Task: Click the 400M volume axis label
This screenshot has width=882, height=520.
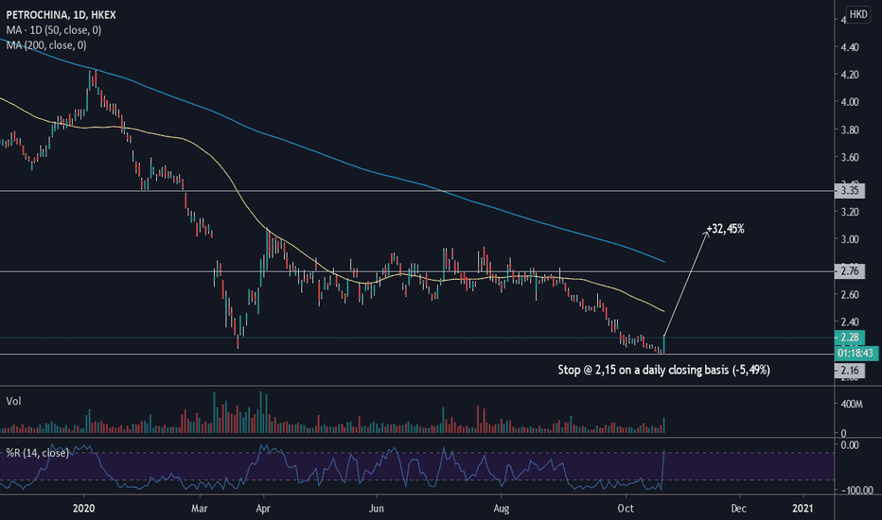Action: click(852, 405)
